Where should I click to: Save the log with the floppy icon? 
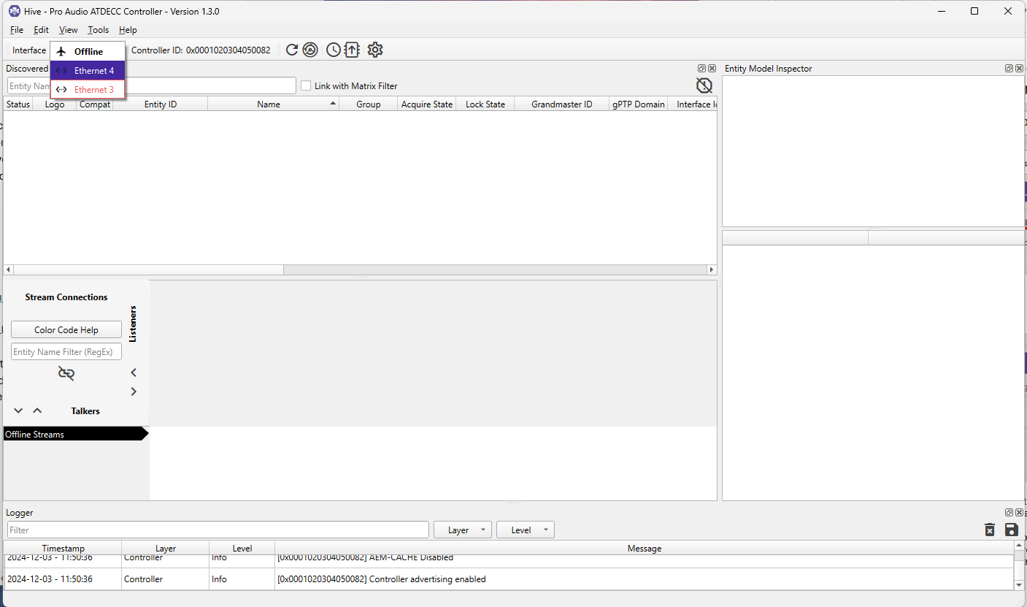[x=1011, y=530]
